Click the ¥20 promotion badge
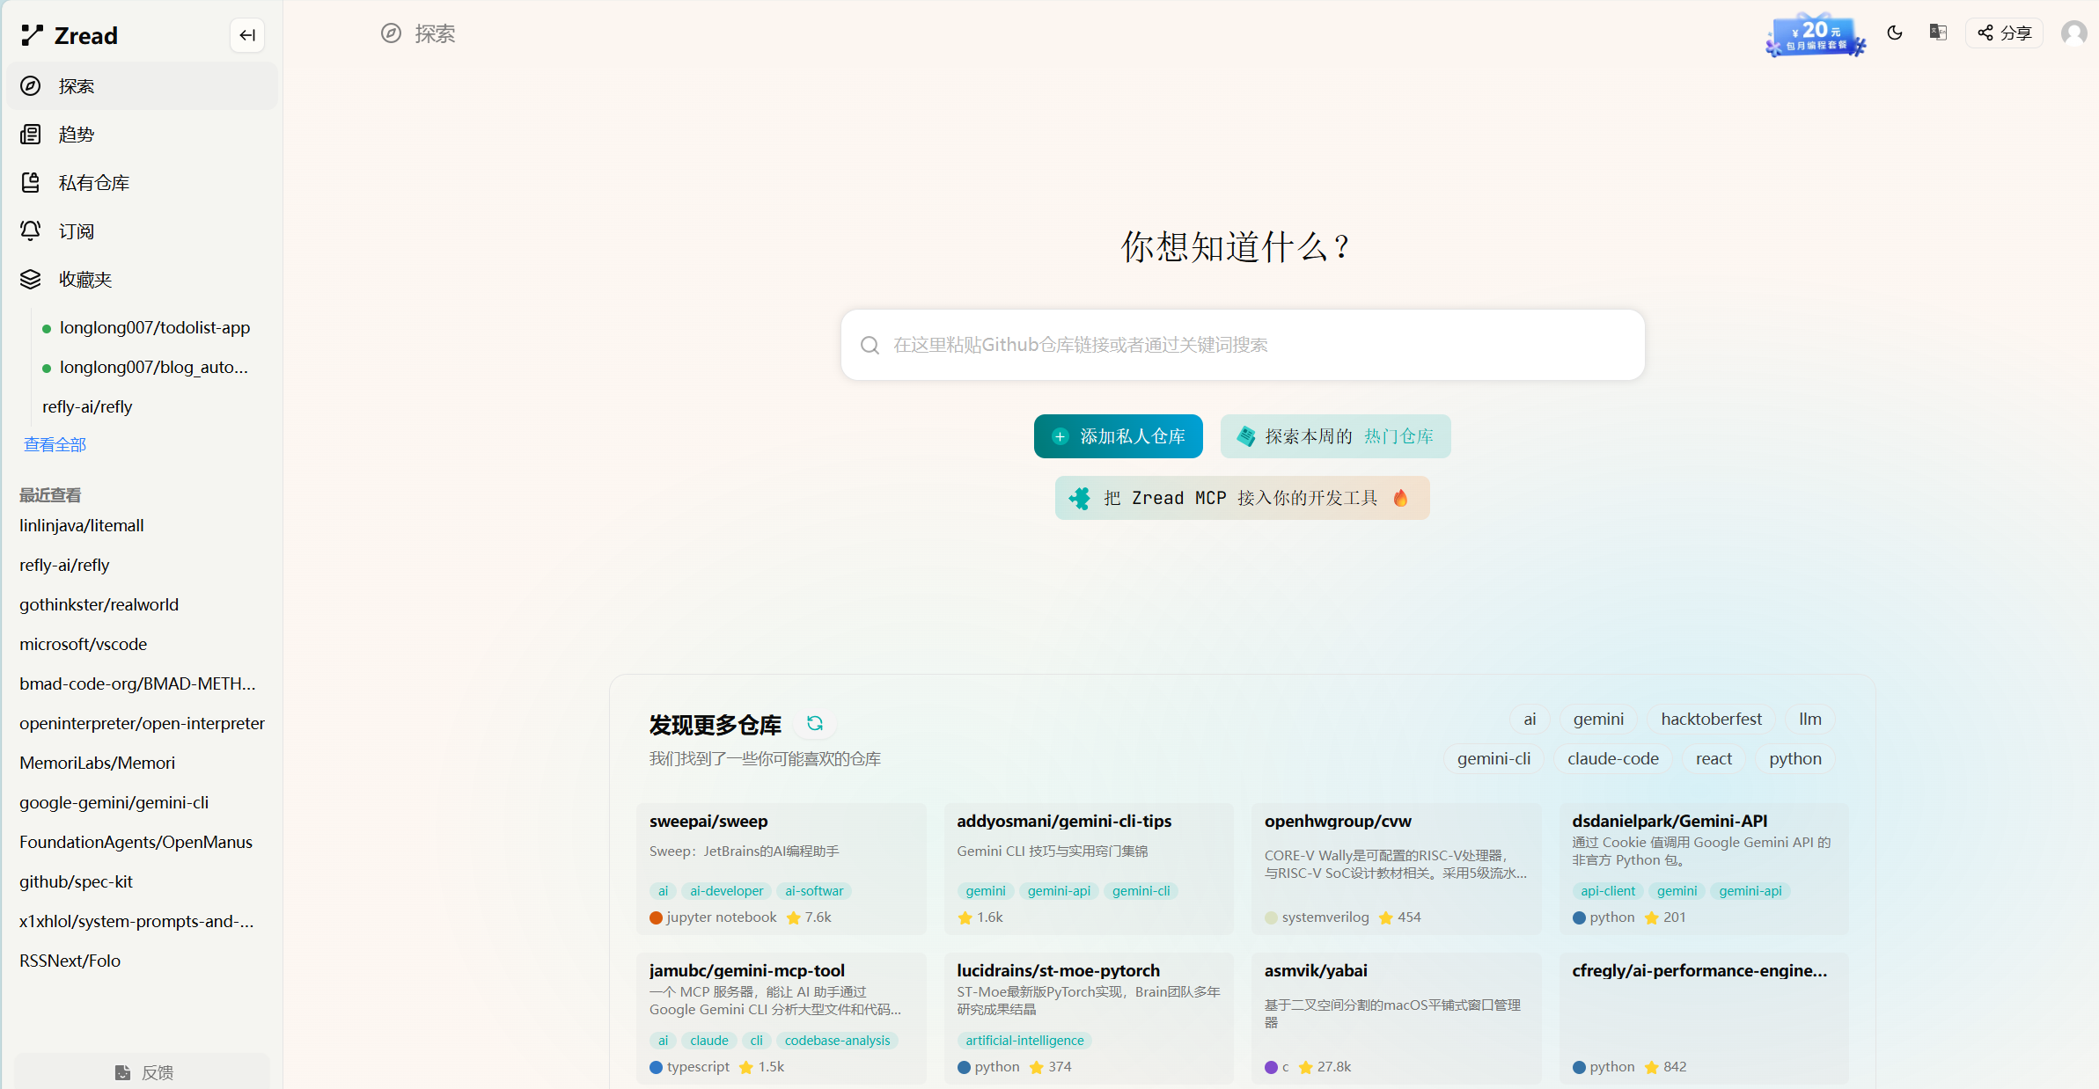This screenshot has height=1089, width=2099. pos(1816,36)
